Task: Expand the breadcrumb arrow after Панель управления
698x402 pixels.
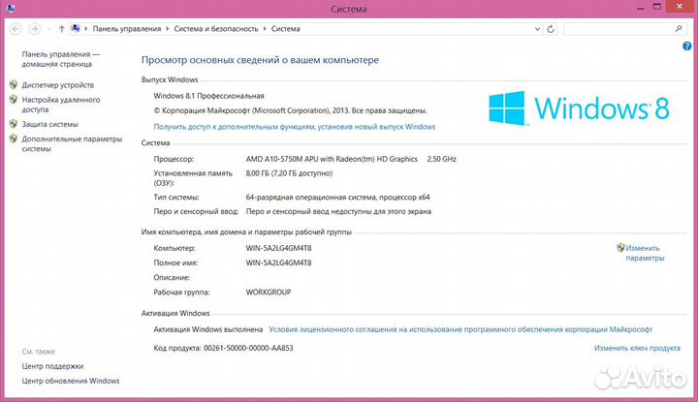Action: click(168, 29)
